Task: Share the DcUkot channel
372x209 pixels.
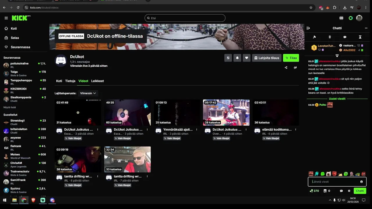Action: [286, 68]
